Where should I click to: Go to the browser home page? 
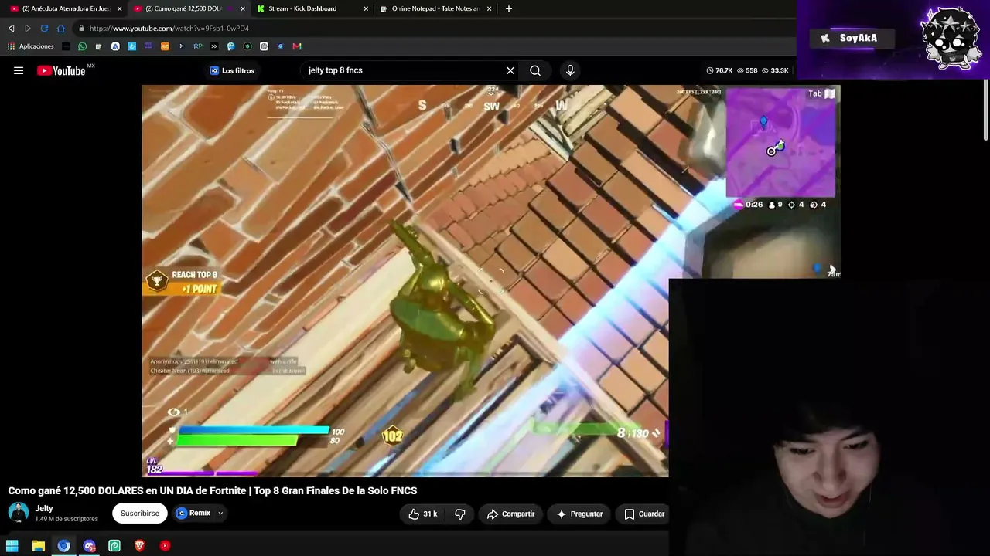coord(61,29)
